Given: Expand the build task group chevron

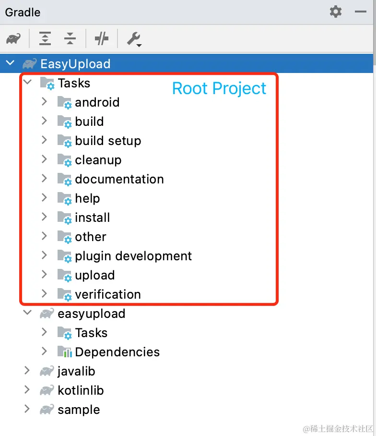Looking at the screenshot, I should [x=44, y=121].
